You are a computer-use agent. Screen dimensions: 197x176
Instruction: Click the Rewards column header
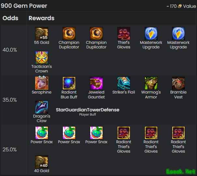coord(41,18)
